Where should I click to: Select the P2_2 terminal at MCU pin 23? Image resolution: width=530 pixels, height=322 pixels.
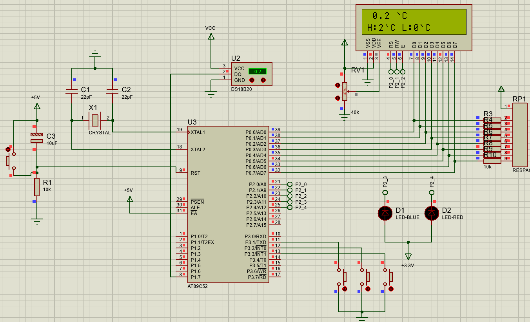290,196
